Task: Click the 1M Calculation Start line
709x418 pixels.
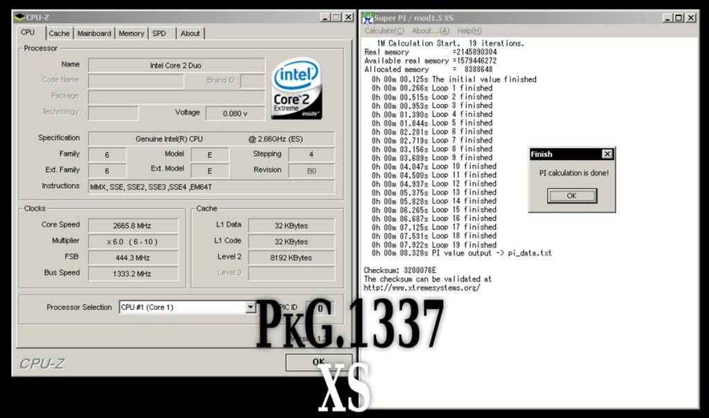Action: tap(450, 44)
